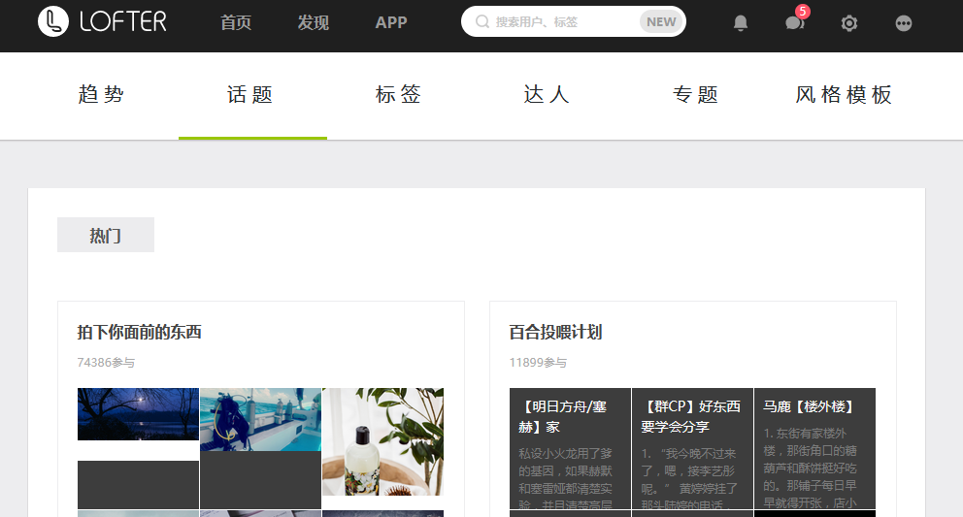Open the 【群CP】好东西要学会分享 post card
The width and height of the screenshot is (963, 517).
tap(692, 448)
